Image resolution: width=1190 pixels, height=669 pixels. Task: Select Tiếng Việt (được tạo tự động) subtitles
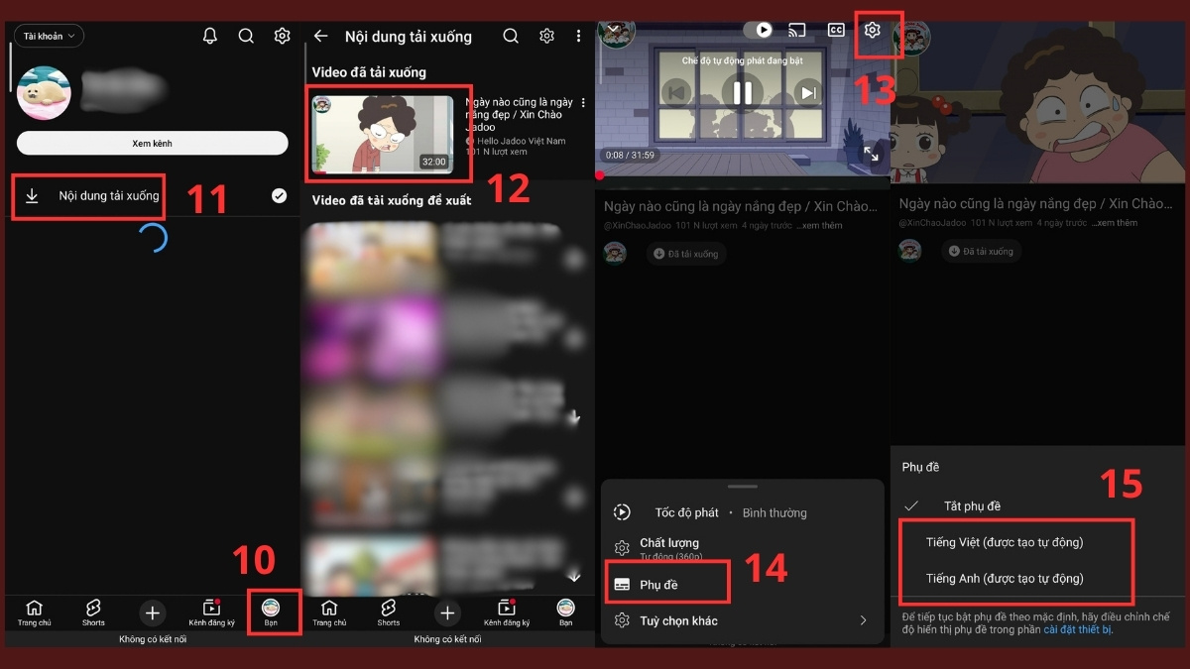click(x=1004, y=542)
